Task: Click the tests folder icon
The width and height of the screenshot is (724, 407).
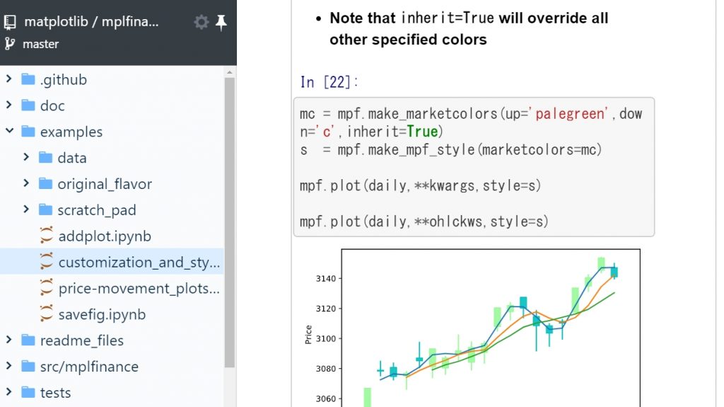Action: (x=28, y=392)
